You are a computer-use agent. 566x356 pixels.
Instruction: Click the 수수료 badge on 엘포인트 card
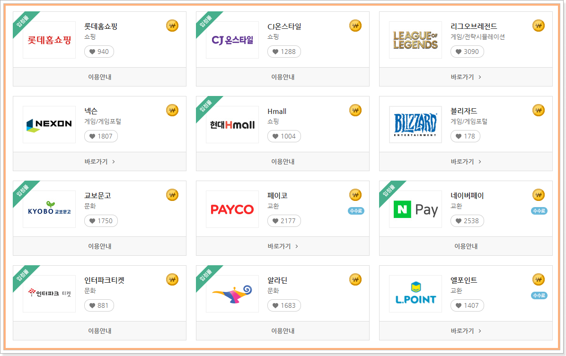click(539, 296)
